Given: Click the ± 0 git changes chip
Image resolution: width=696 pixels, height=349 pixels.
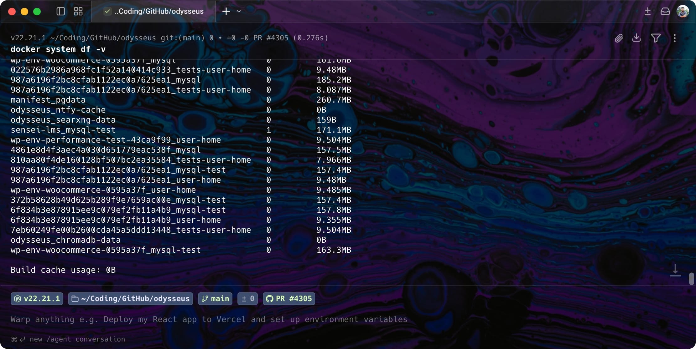Looking at the screenshot, I should click(247, 299).
